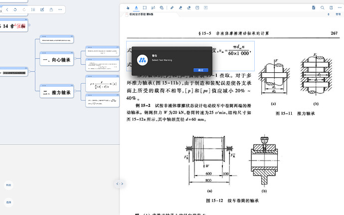Click the 例 15-2 example heading text
Image resolution: width=344 pixels, height=215 pixels.
pyautogui.click(x=143, y=105)
